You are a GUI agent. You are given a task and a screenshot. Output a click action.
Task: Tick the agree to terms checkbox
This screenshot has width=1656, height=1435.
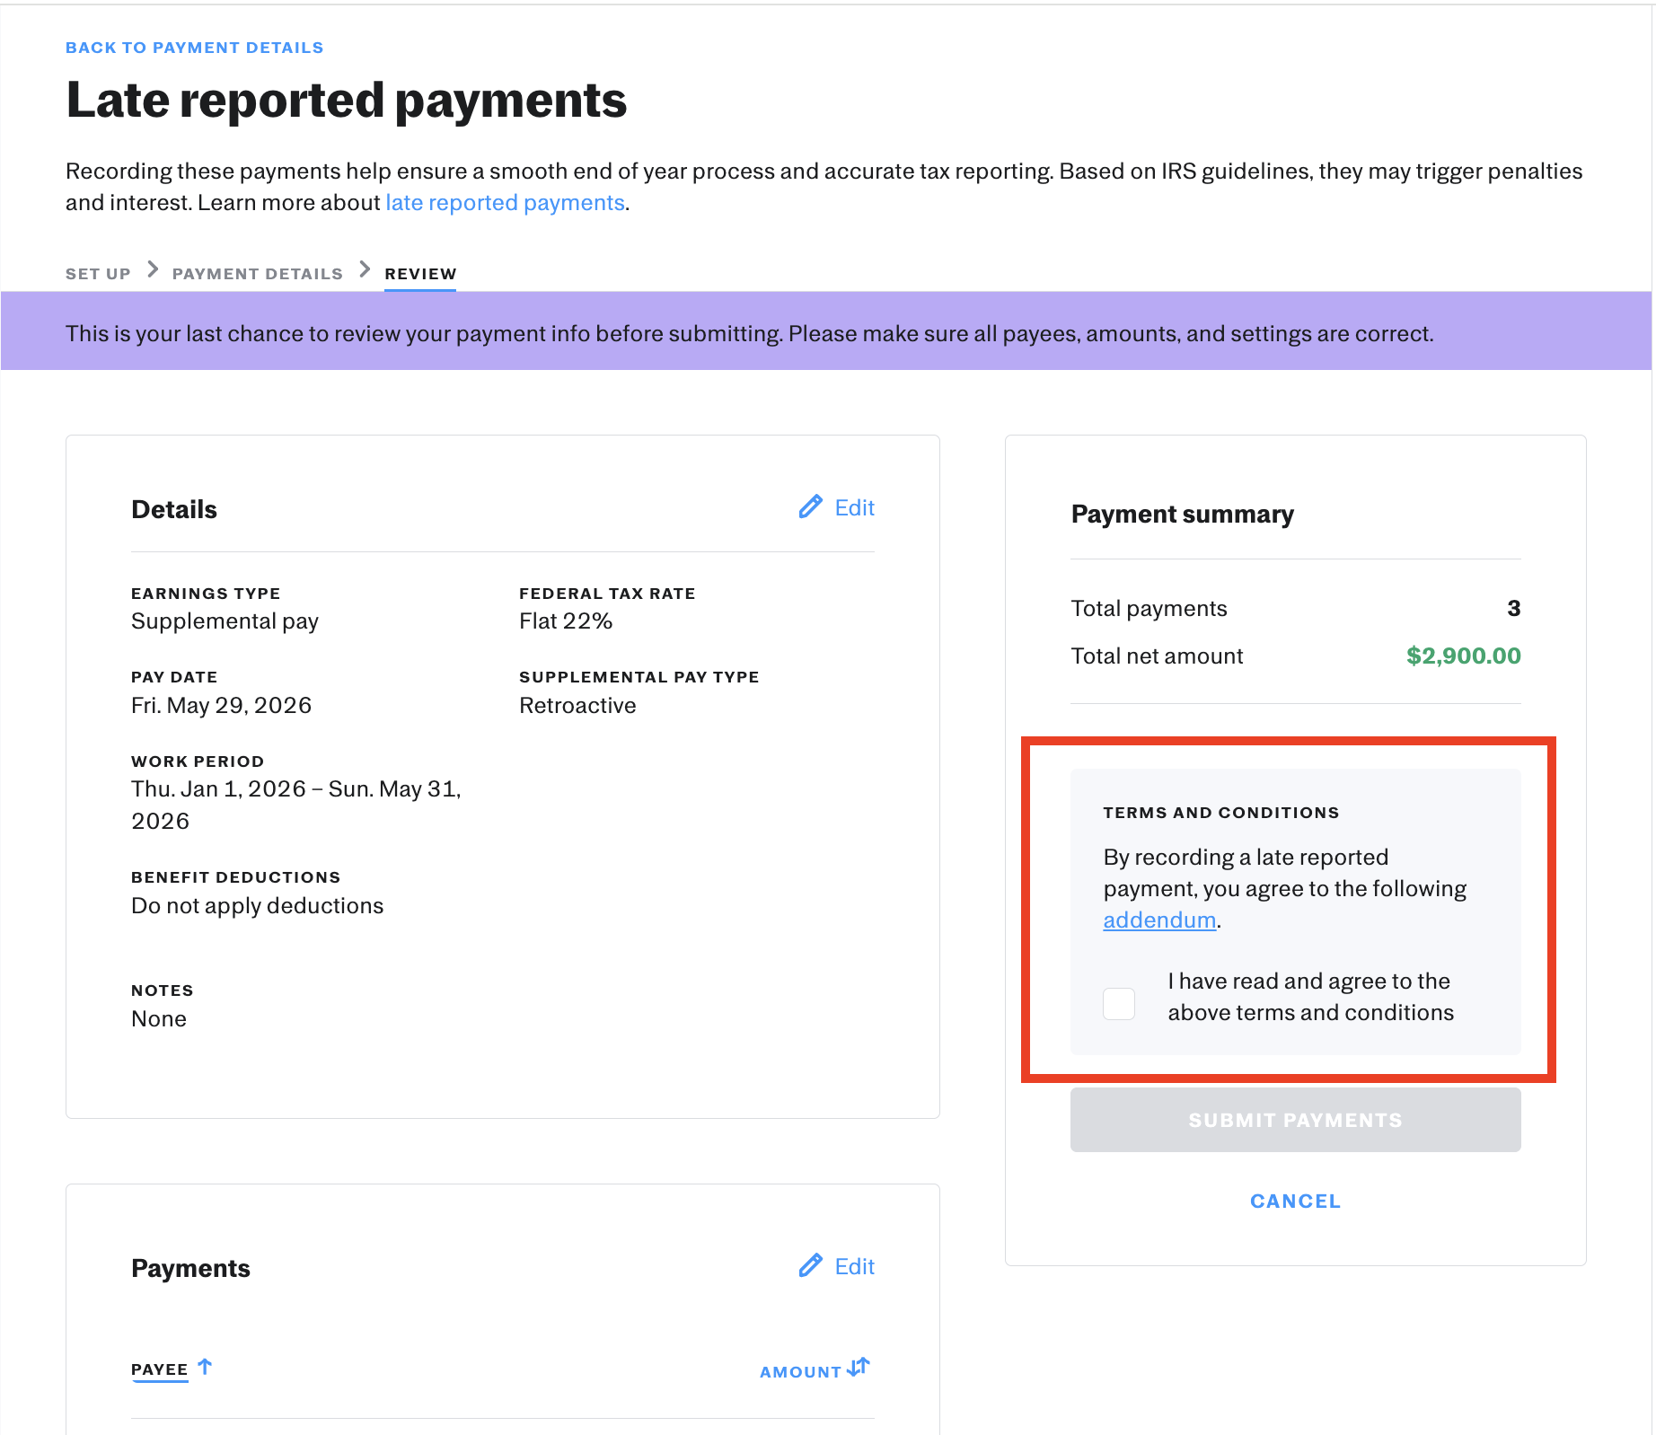1119,1003
